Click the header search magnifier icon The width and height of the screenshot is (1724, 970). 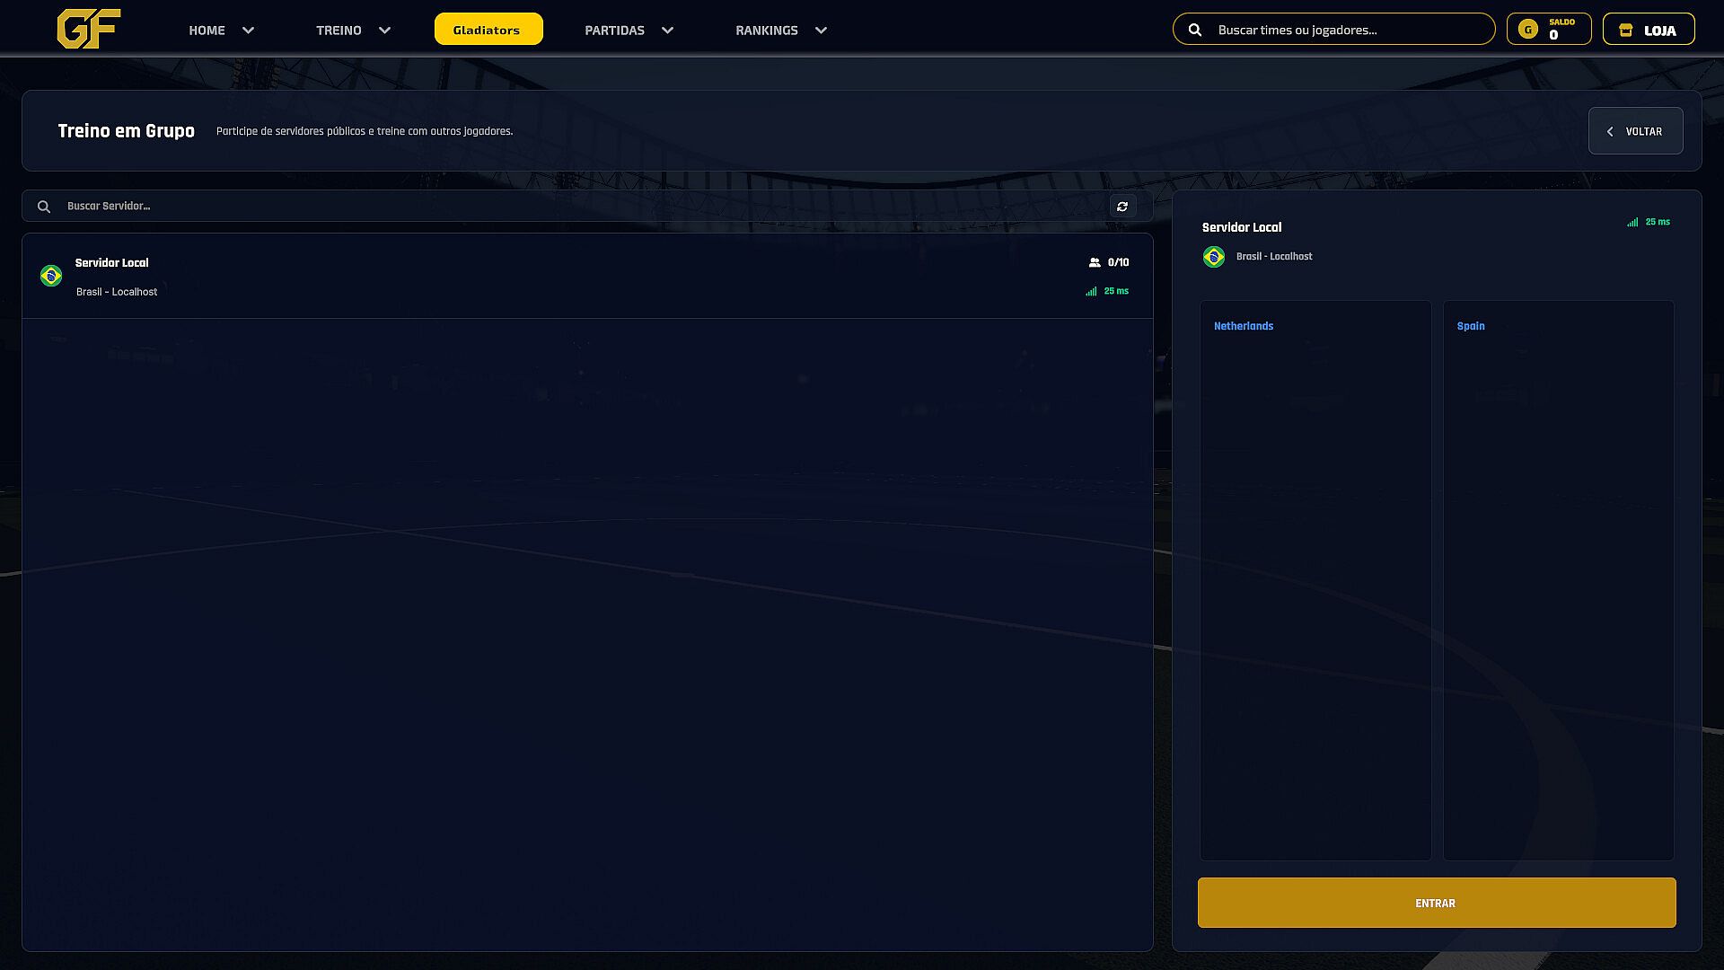coord(1195,30)
